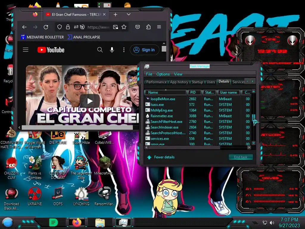Open Firefox hamburger application menu
This screenshot has width=305, height=229.
click(159, 27)
